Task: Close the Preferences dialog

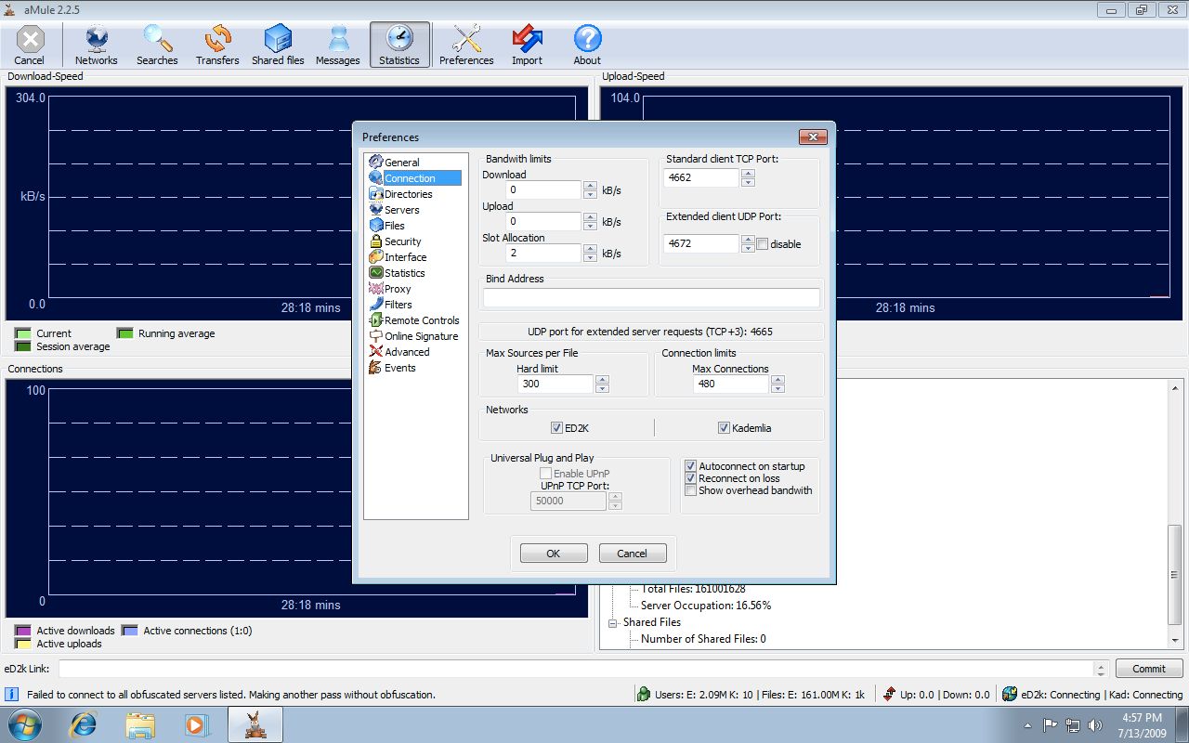Action: pos(813,137)
